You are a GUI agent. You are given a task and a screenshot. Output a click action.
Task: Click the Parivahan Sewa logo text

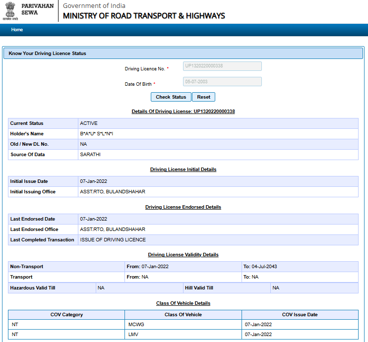coord(37,9)
